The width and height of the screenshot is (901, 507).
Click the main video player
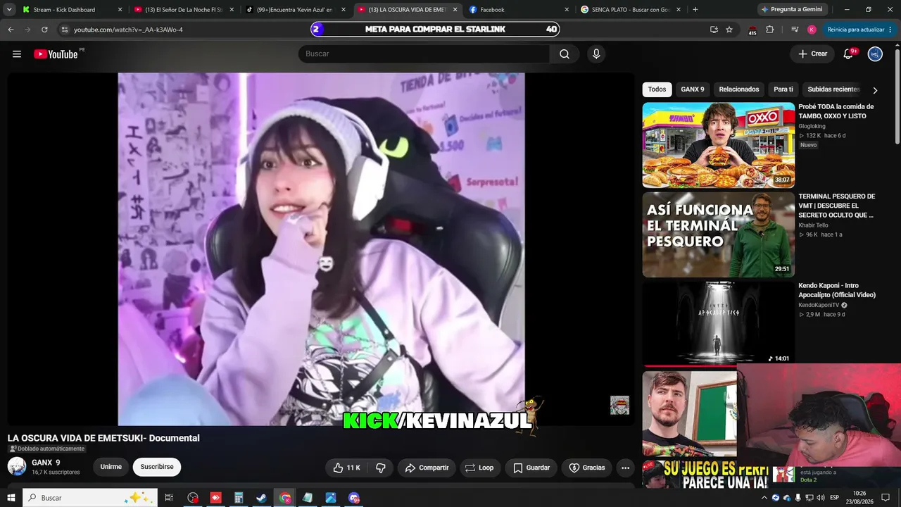tap(321, 249)
